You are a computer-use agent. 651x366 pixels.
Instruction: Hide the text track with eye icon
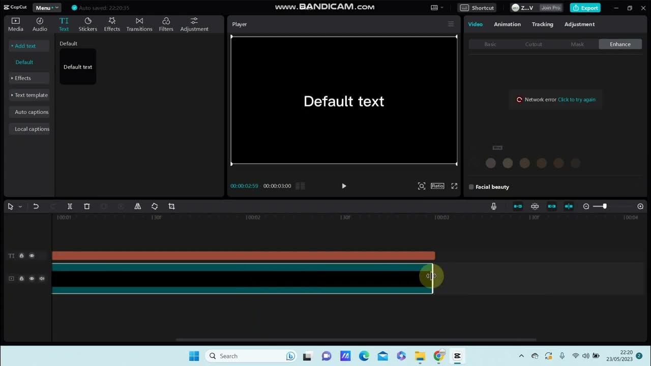tap(32, 256)
